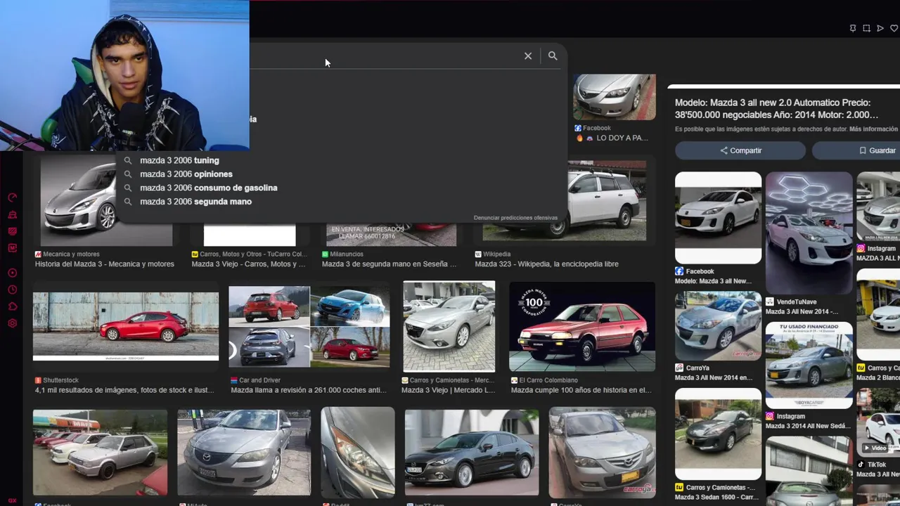
Task: Clear the search box with the X icon
Action: click(x=528, y=56)
